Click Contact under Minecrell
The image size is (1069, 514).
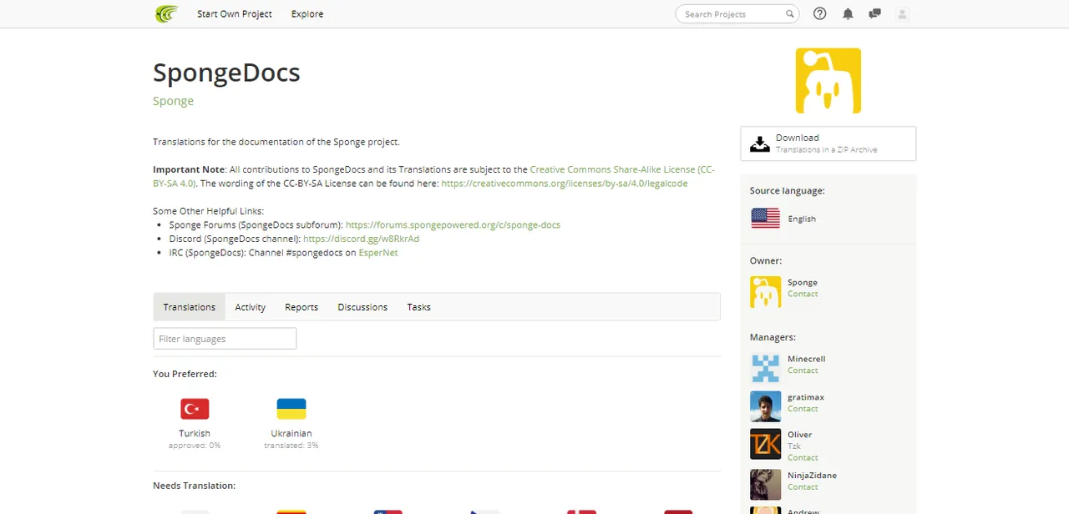tap(803, 370)
